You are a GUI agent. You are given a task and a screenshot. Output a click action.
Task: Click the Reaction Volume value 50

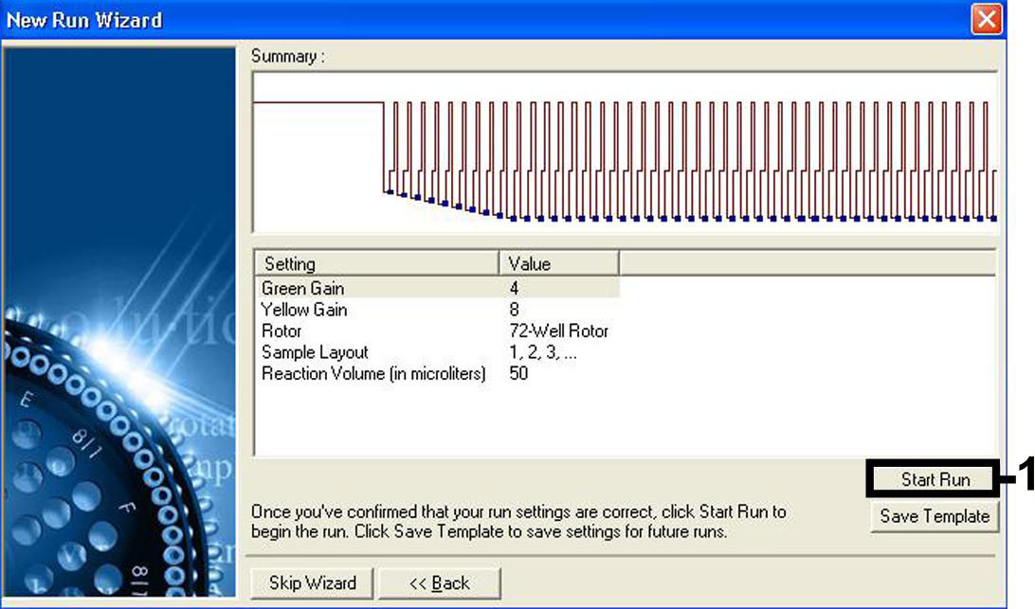(518, 373)
